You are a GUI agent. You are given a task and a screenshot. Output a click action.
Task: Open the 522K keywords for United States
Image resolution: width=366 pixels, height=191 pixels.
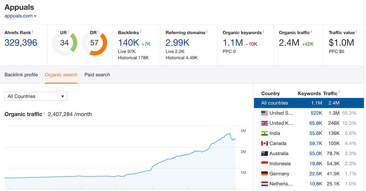tap(316, 113)
